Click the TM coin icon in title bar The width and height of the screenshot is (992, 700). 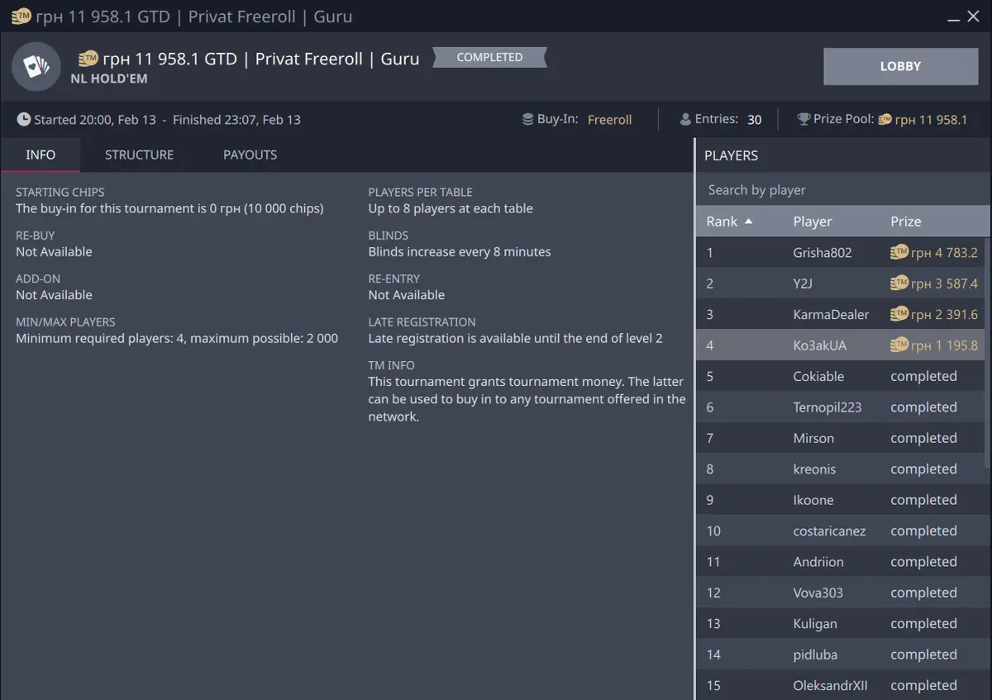(21, 17)
